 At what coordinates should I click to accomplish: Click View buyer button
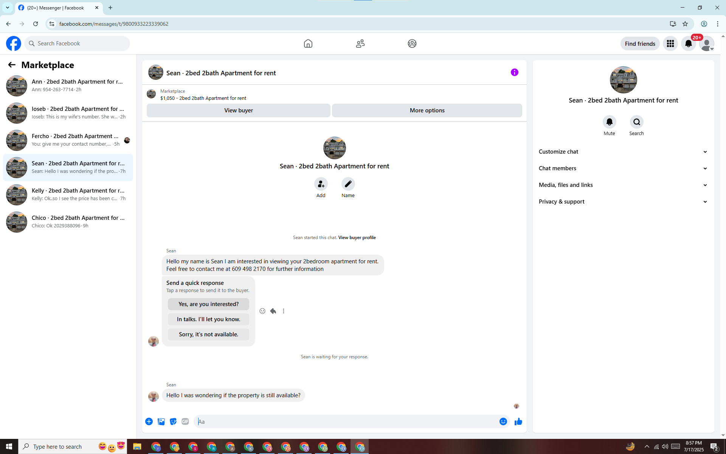[239, 110]
